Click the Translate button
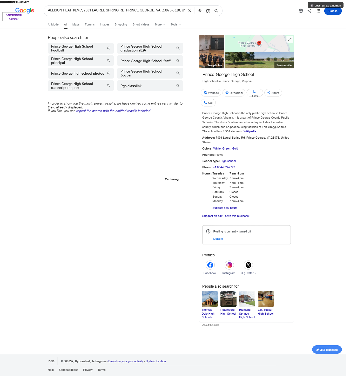 [x=327, y=350]
